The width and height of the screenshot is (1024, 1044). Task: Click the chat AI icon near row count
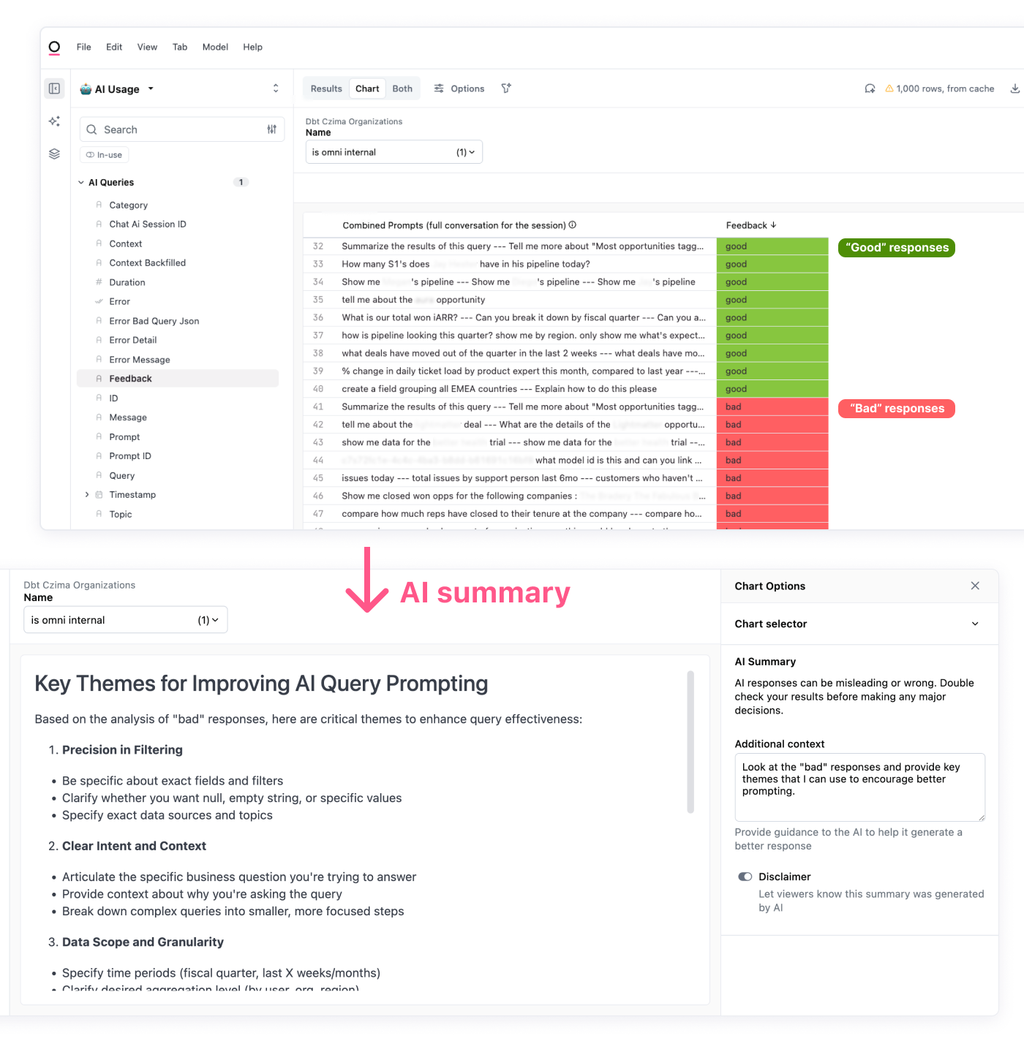click(870, 88)
